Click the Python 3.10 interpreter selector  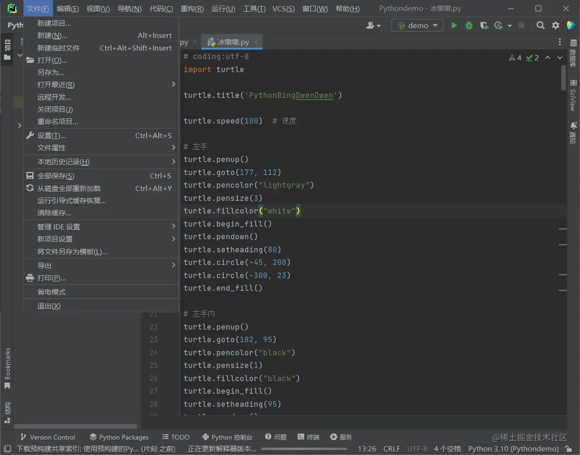click(513, 448)
